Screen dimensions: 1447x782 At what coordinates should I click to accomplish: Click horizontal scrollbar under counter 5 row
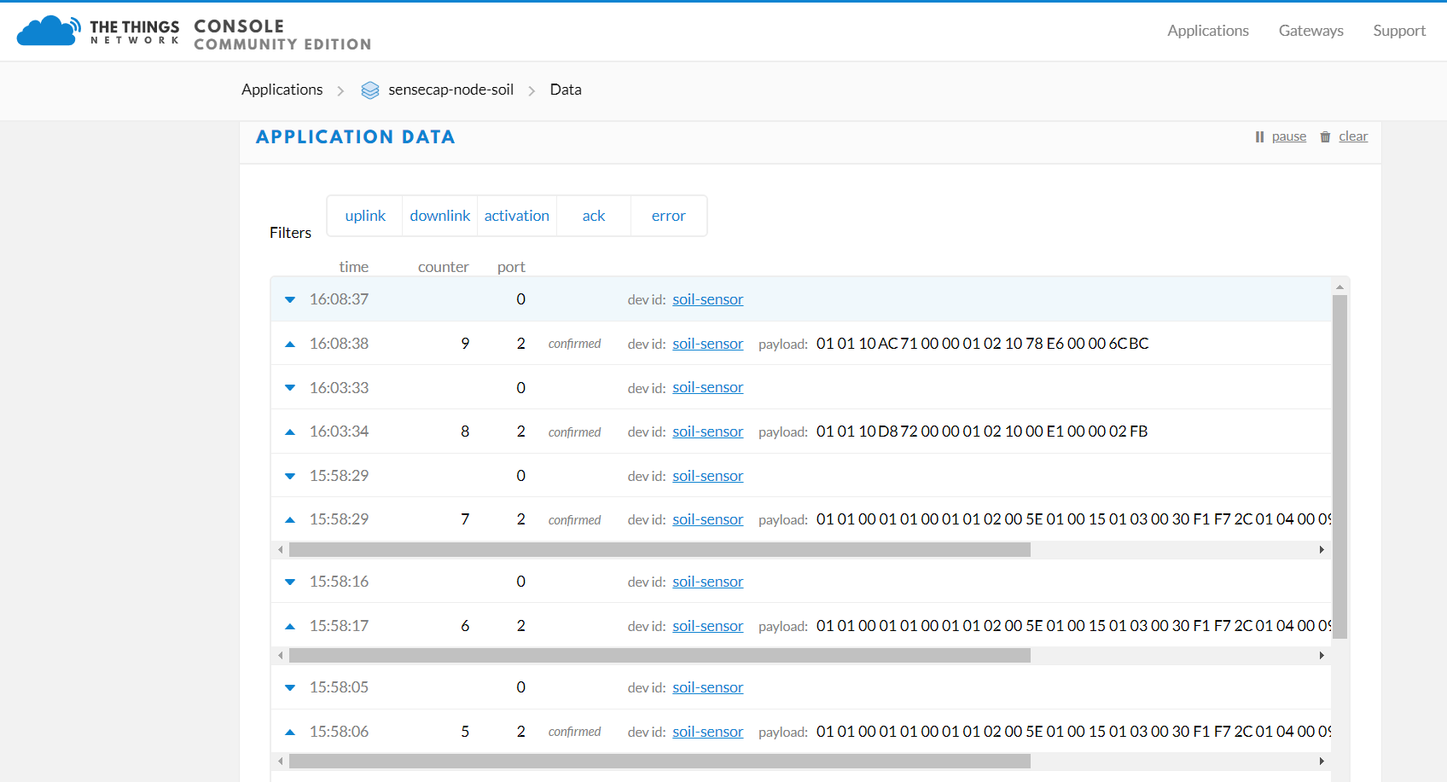click(660, 762)
